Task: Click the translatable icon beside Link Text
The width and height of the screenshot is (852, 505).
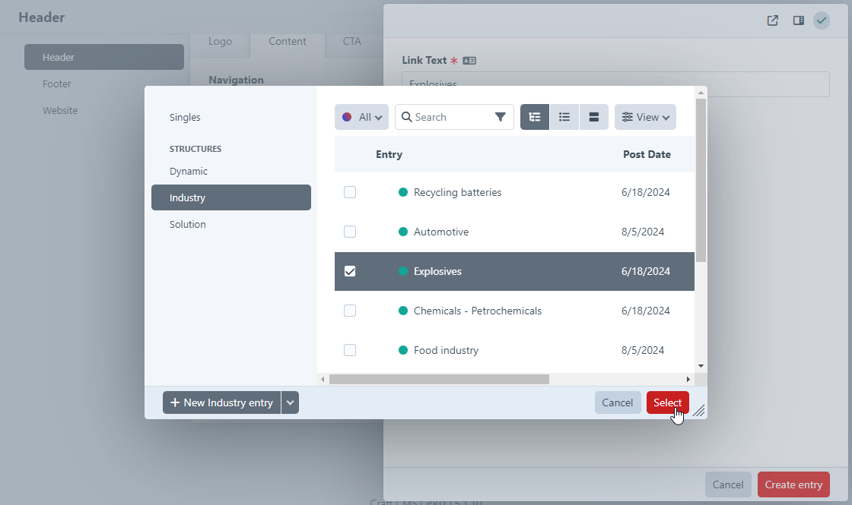Action: (469, 61)
